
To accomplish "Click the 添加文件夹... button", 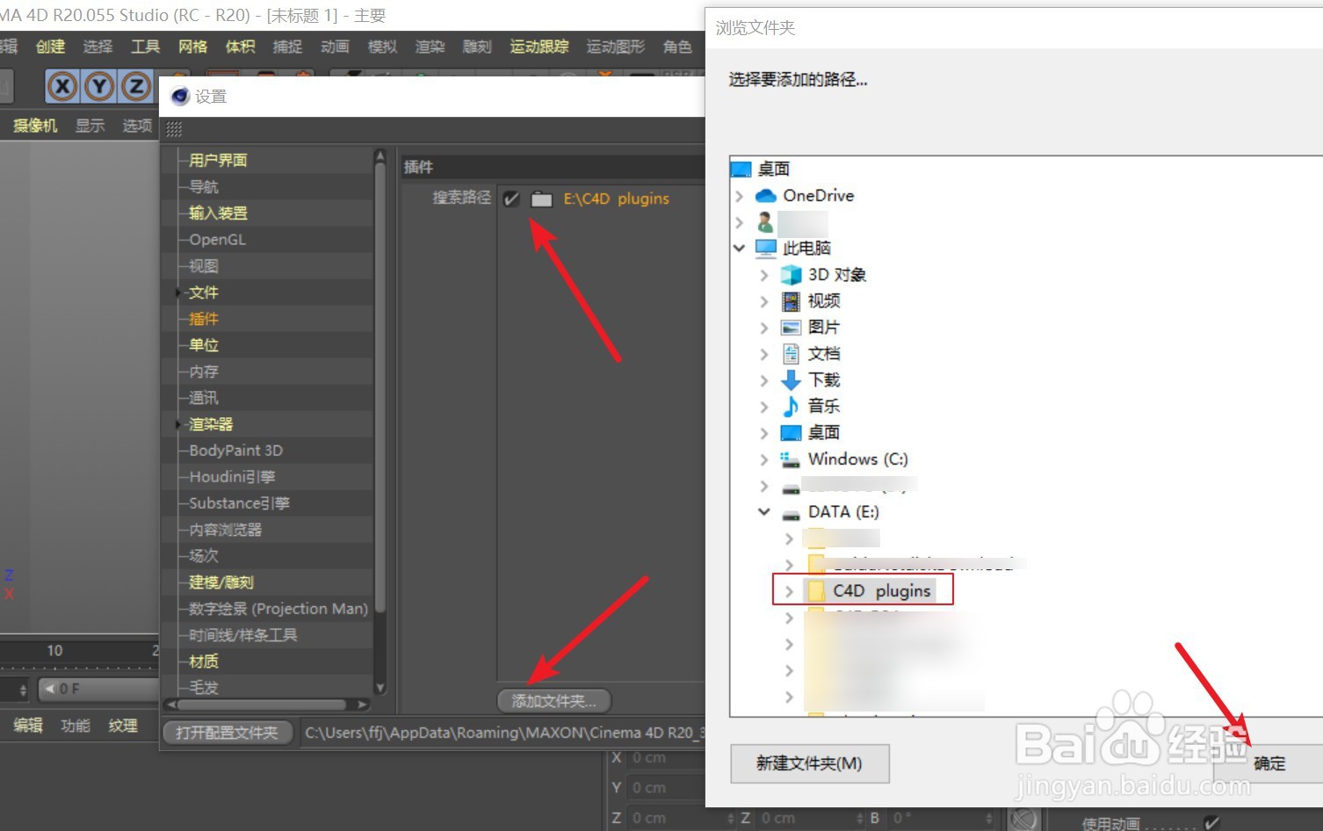I will click(x=554, y=701).
